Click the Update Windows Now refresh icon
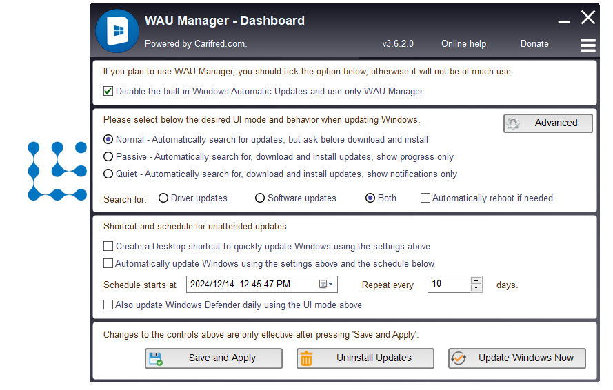 (459, 358)
